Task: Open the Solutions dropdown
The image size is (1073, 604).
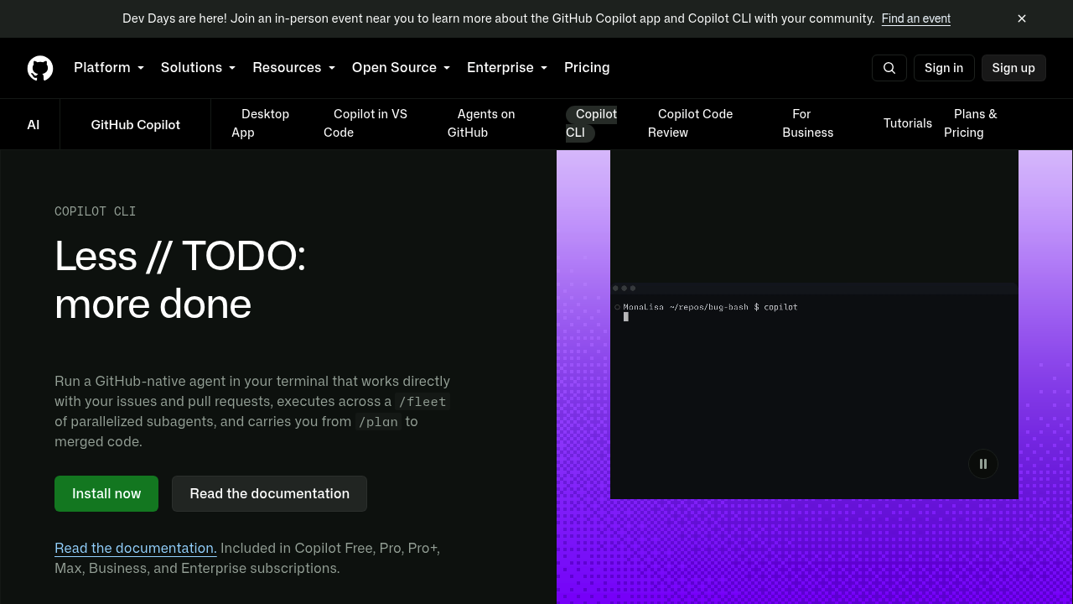Action: pos(199,68)
